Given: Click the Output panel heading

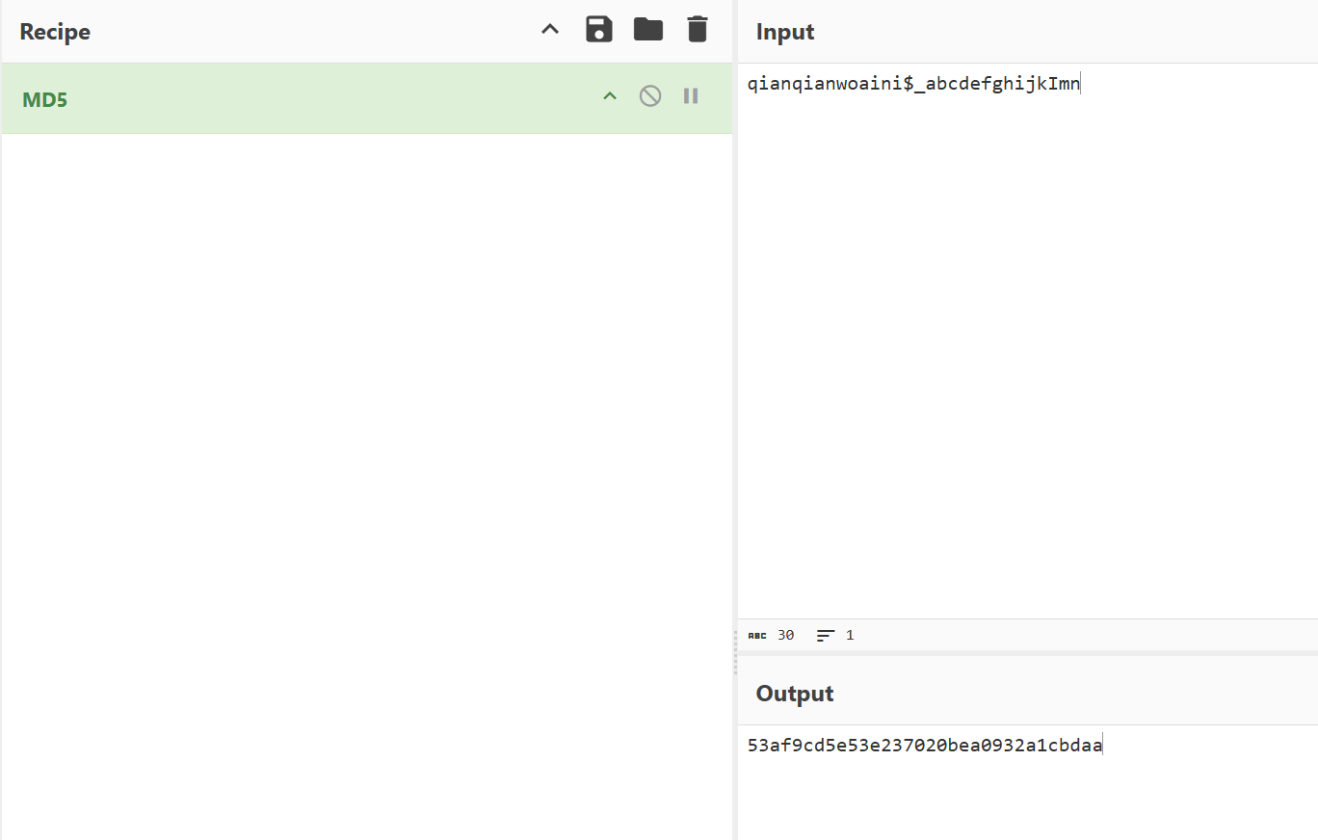Looking at the screenshot, I should point(795,694).
